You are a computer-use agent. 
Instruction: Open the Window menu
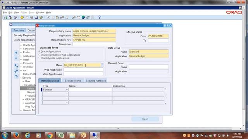click(40, 12)
